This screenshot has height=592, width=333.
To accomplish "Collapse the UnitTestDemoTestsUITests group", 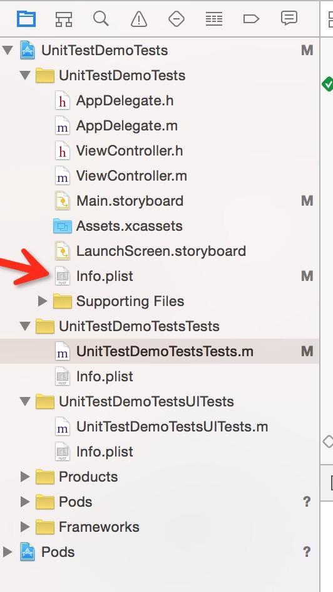I will click(25, 401).
